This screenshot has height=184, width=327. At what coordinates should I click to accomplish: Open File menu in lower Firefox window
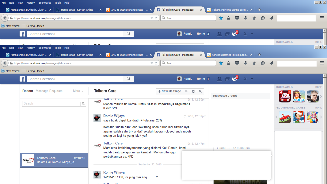click(4, 48)
